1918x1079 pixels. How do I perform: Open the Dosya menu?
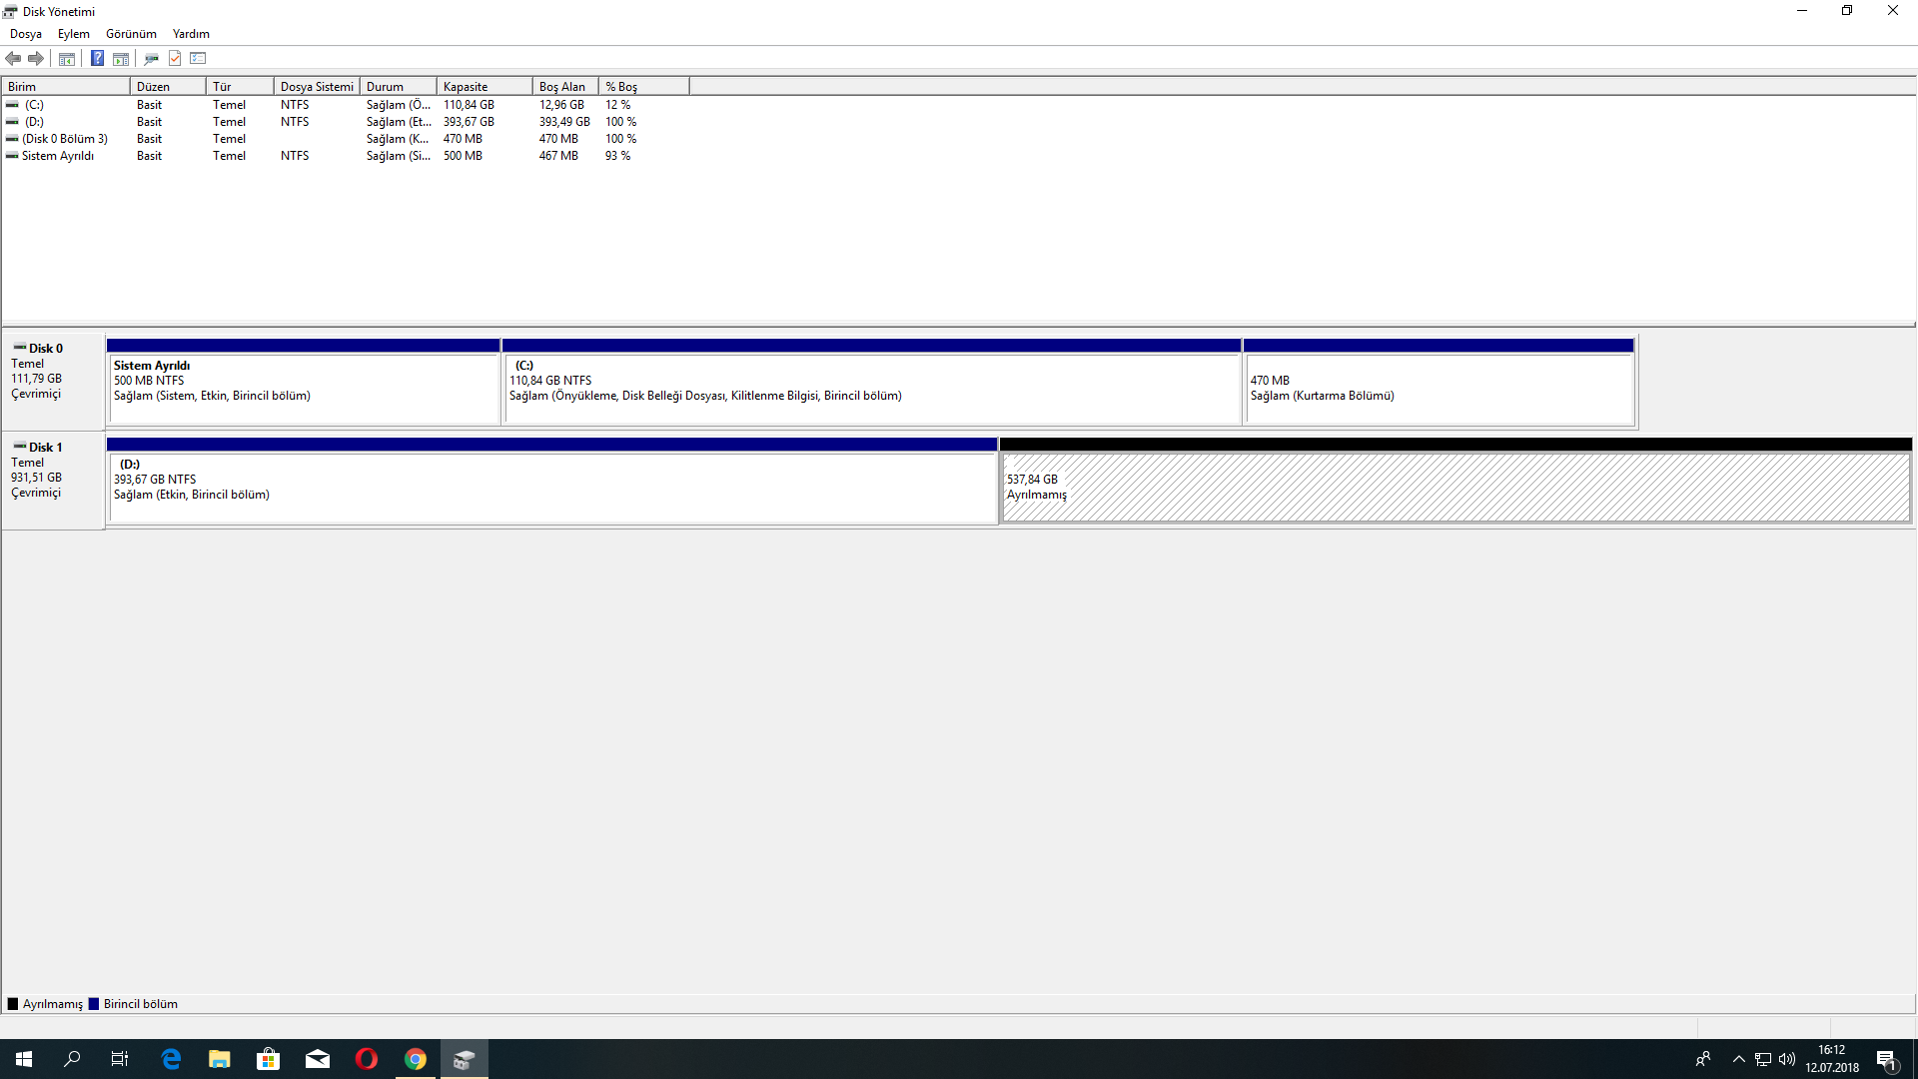coord(26,34)
